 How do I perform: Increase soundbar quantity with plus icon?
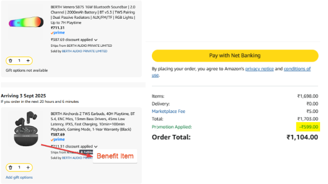click(x=28, y=61)
